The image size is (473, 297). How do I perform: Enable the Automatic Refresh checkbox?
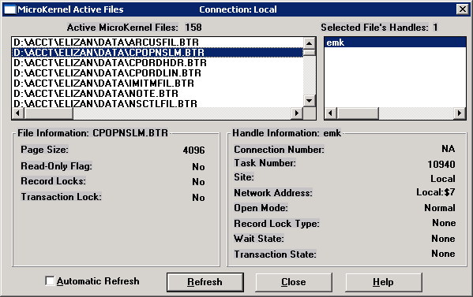coord(50,280)
